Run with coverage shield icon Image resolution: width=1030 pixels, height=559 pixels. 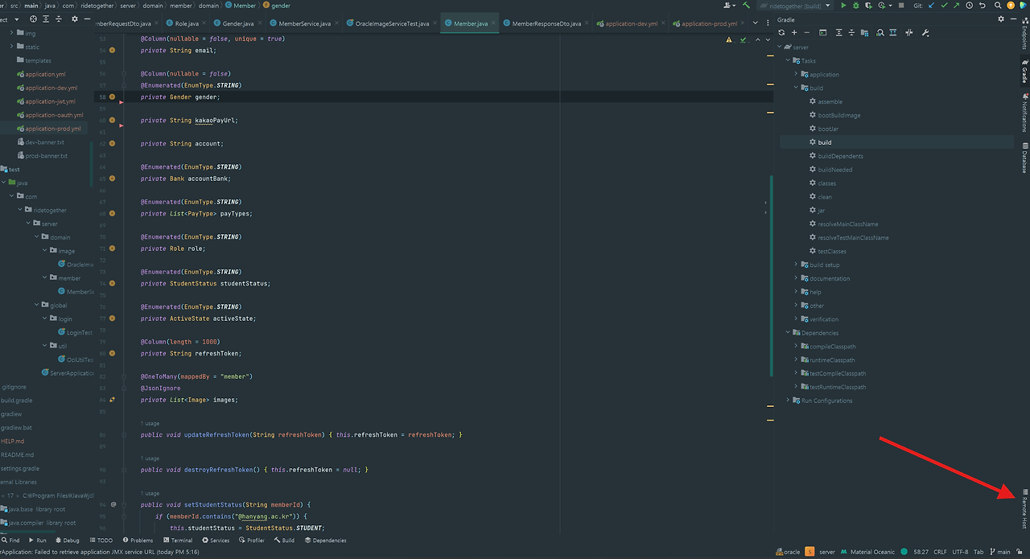869,5
